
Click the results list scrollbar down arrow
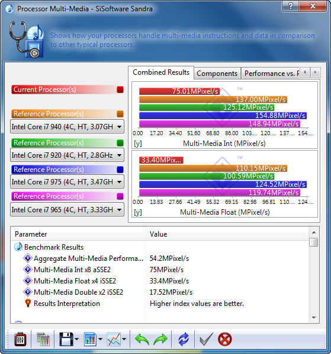(314, 317)
